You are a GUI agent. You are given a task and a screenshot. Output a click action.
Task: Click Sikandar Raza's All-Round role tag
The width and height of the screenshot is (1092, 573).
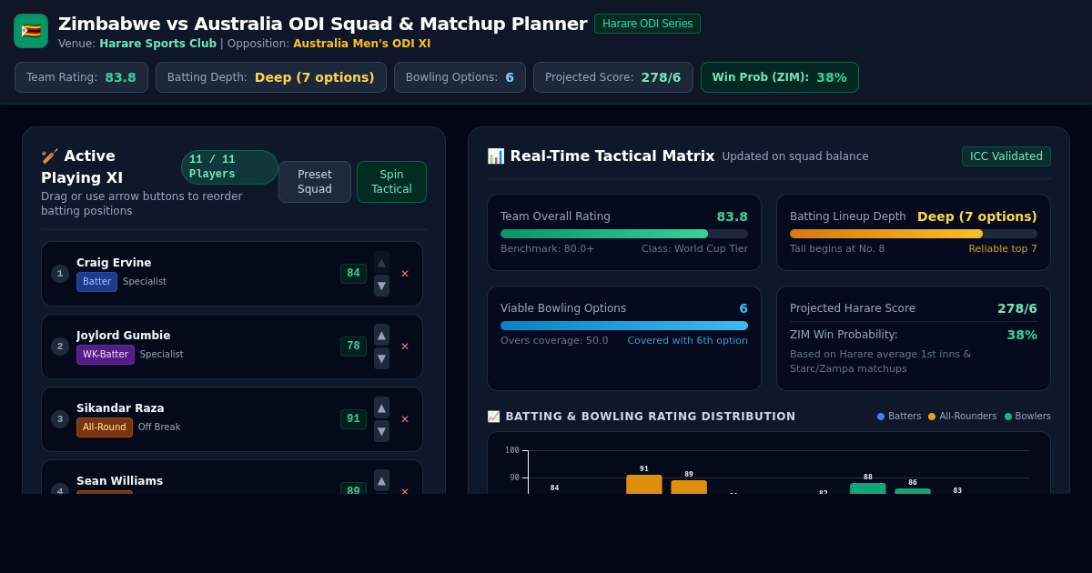pyautogui.click(x=105, y=427)
